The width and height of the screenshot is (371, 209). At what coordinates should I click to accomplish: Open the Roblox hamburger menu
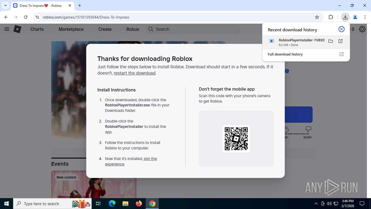(7, 29)
